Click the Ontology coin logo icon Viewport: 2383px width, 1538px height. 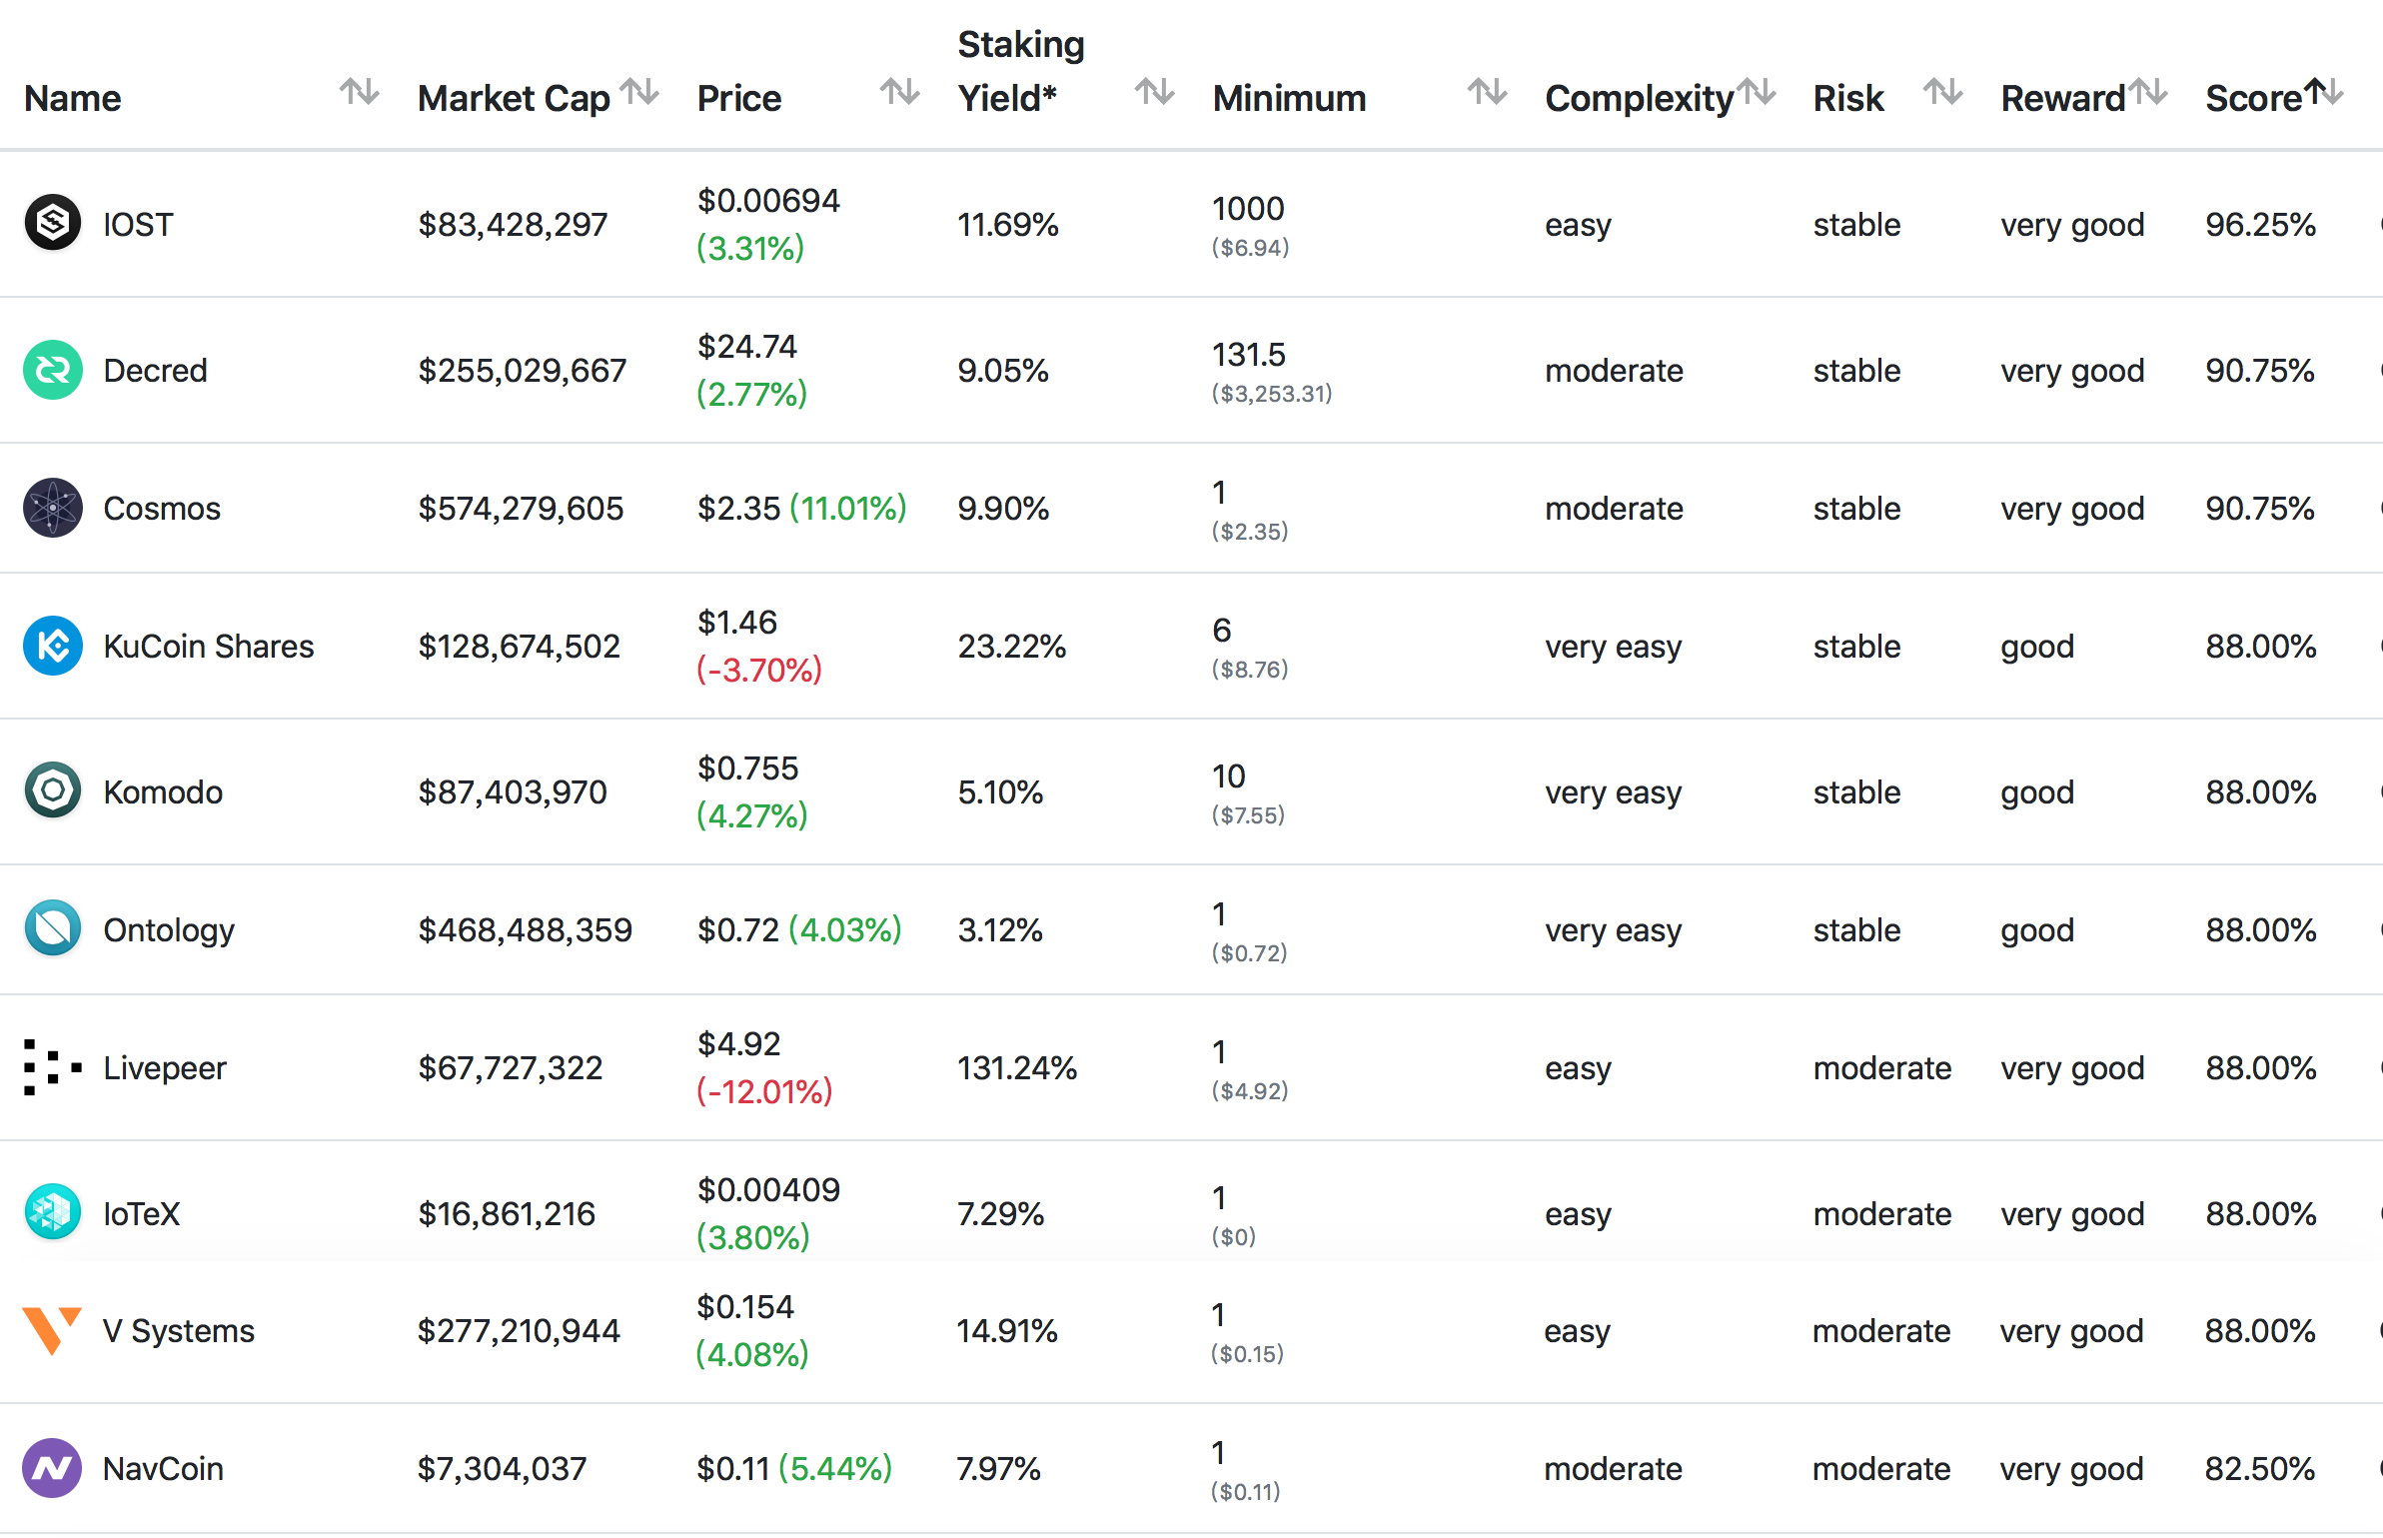click(52, 929)
